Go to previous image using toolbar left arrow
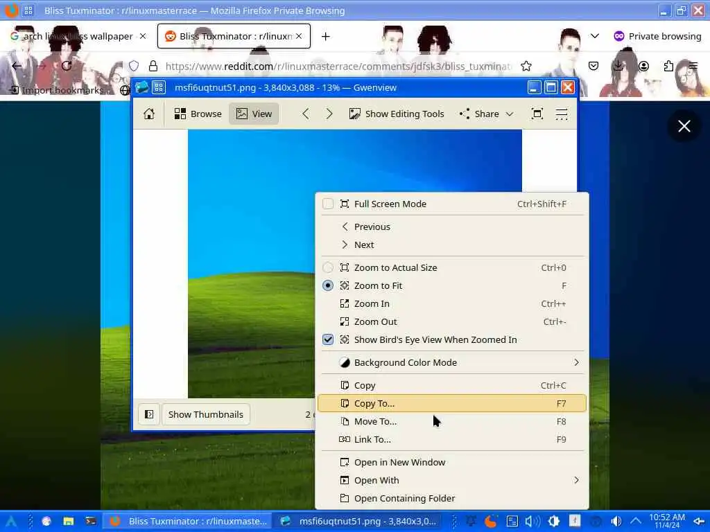 point(306,114)
